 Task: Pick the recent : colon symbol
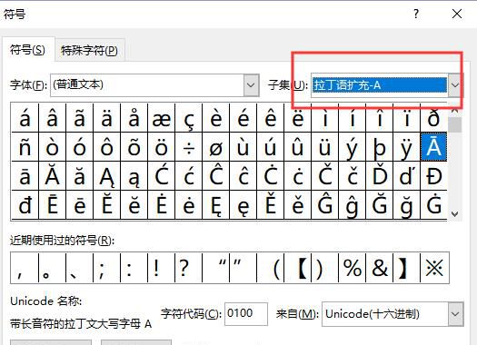click(134, 268)
